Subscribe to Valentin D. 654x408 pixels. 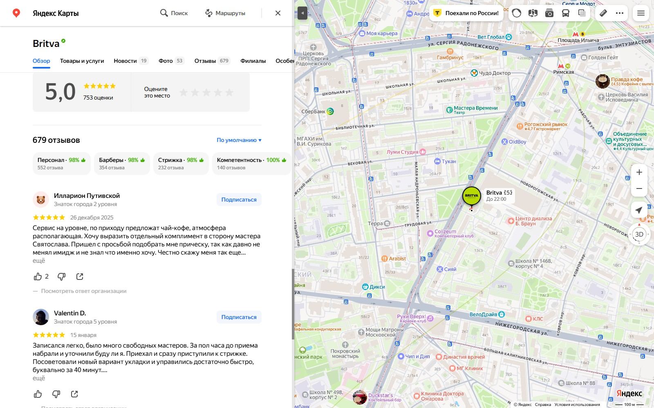point(239,317)
